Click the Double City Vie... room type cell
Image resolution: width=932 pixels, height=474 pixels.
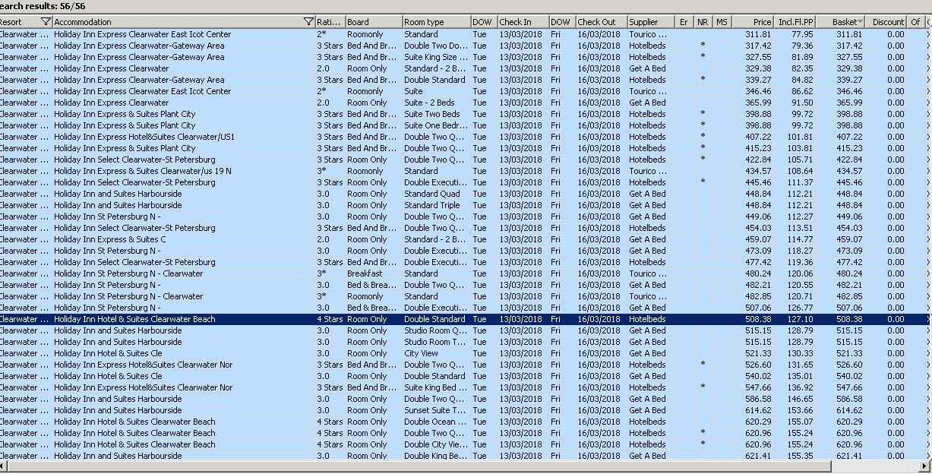coord(436,444)
